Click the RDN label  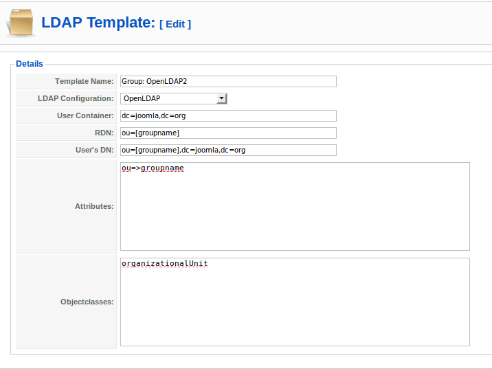(x=105, y=133)
